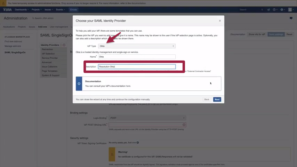Click the certificate Warning icon
297x167 pixels.
pyautogui.click(x=112, y=154)
